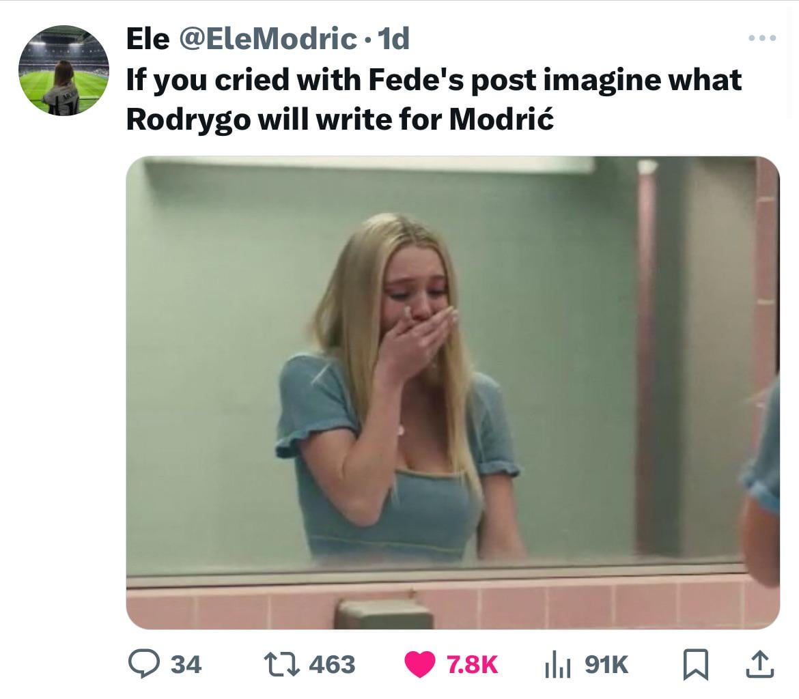Open the reply speech bubble icon
Image resolution: width=799 pixels, height=699 pixels.
coord(144,664)
